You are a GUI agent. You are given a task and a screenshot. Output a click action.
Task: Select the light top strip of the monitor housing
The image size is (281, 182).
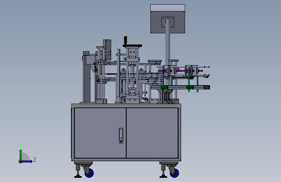tap(168, 8)
